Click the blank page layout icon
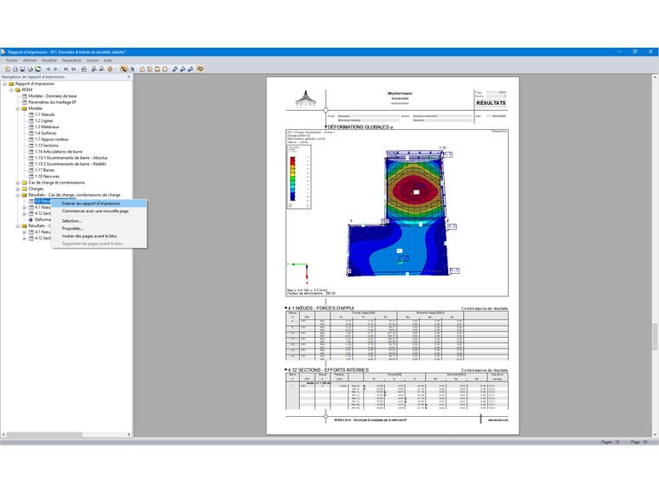 pyautogui.click(x=165, y=68)
